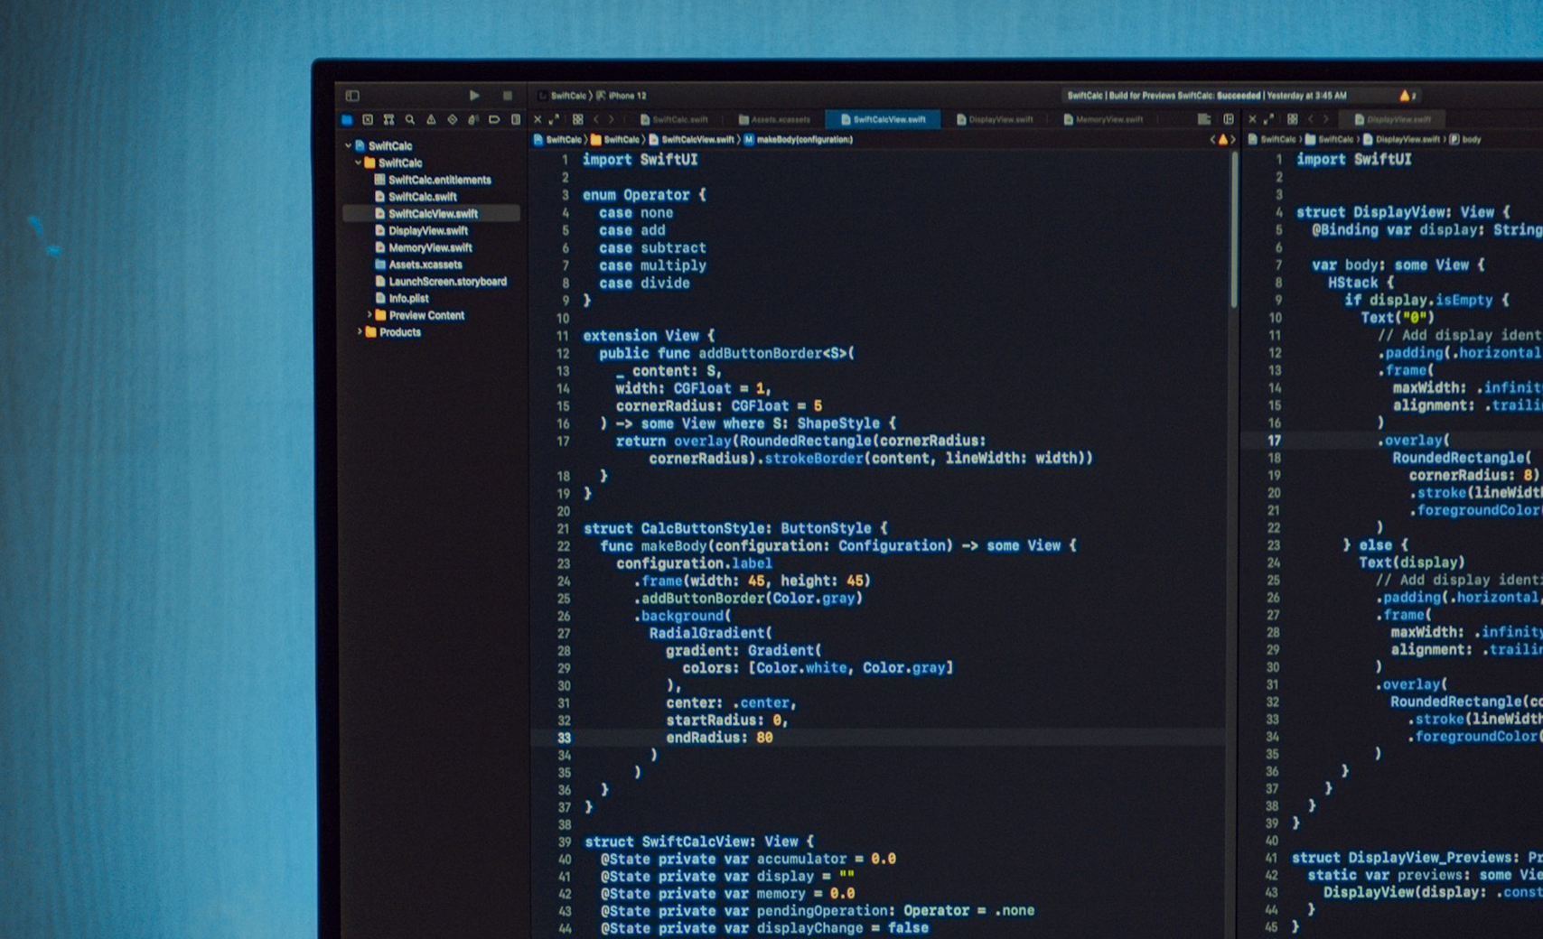Open makeBody(configuration:) in the jump bar
The width and height of the screenshot is (1543, 939).
click(x=802, y=140)
